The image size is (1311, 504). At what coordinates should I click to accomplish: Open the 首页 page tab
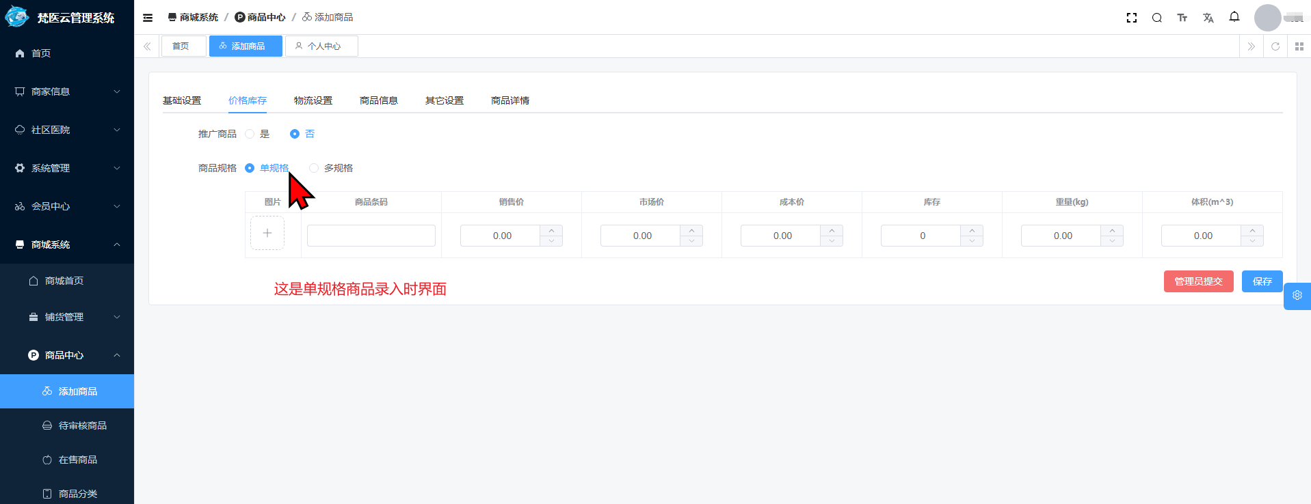pos(183,46)
